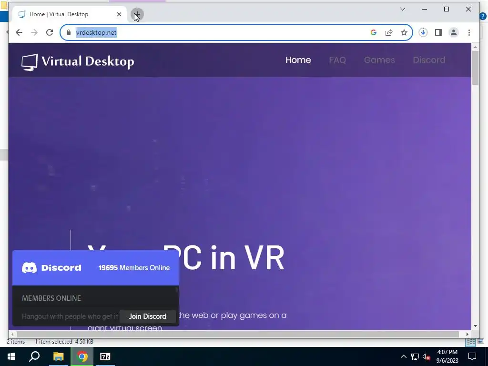Screen dimensions: 488x366
Task: Close the Home | Virtual Desktop tab
Action: click(119, 14)
